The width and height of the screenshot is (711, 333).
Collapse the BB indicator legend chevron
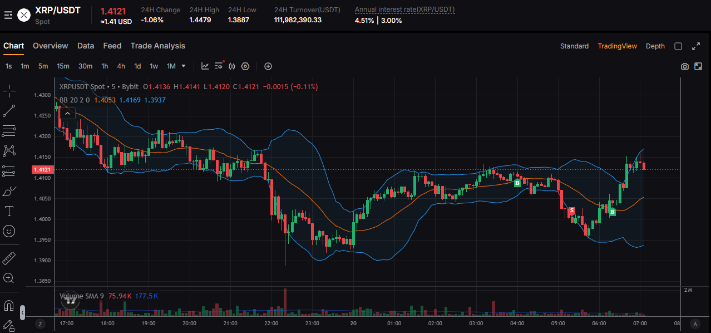[x=67, y=113]
